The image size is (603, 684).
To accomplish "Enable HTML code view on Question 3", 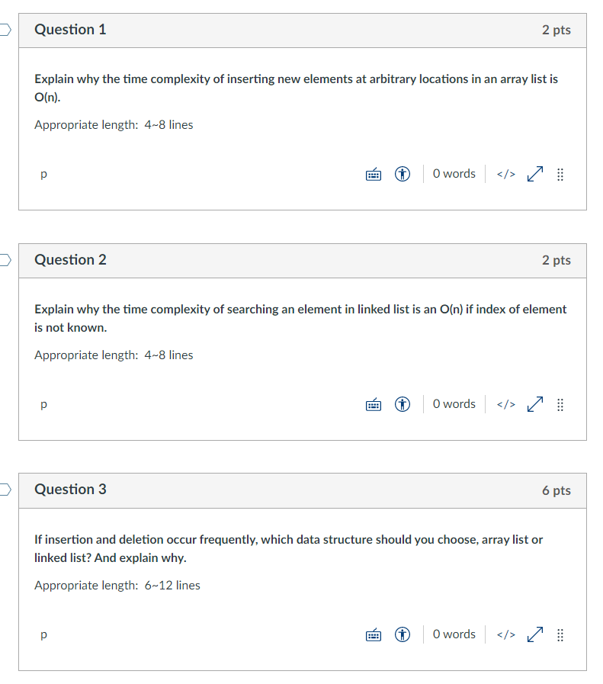I will point(505,634).
